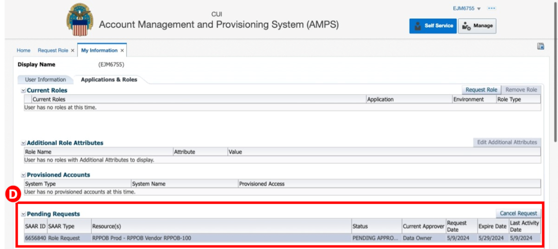Select SAAR ID 6656840 cell
This screenshot has width=558, height=249.
click(x=35, y=238)
